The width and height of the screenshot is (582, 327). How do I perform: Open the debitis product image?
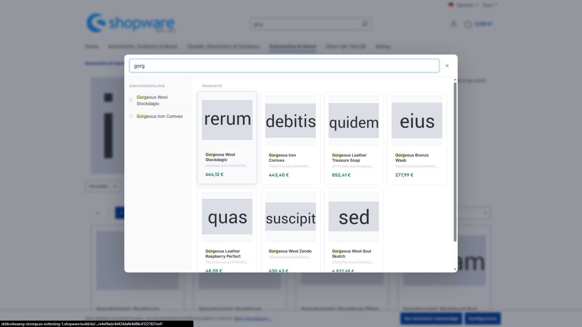click(290, 121)
